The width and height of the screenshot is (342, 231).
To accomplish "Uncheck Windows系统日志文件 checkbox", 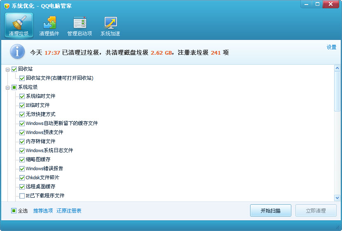I will (22, 150).
